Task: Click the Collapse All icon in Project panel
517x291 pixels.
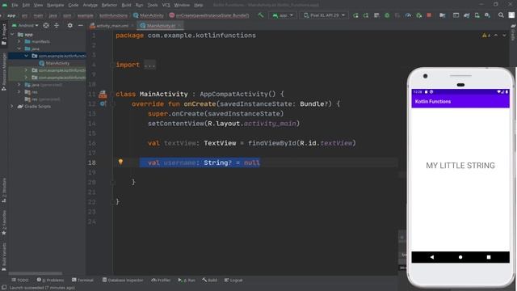Action: point(57,25)
